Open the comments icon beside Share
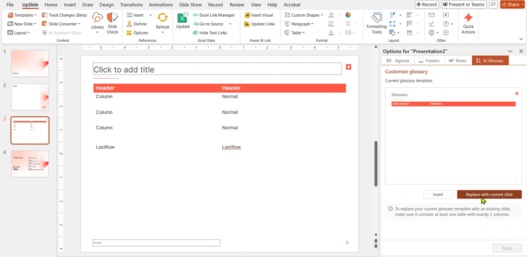The image size is (527, 257). tap(493, 4)
